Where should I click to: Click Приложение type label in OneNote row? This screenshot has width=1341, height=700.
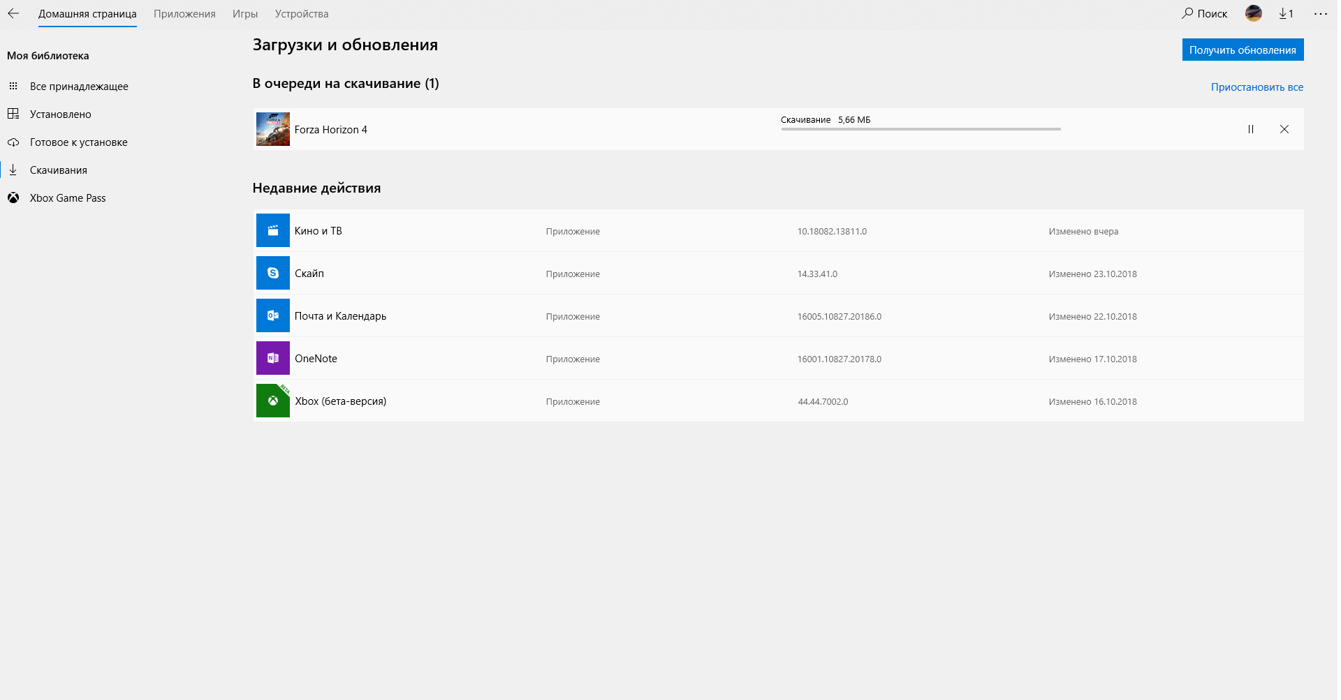pos(573,359)
